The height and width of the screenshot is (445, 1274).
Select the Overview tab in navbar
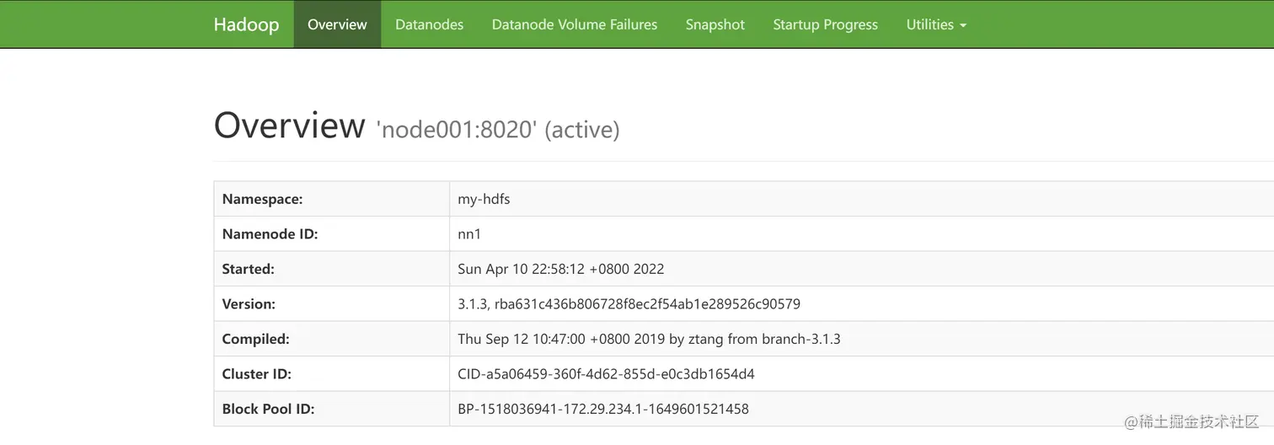pyautogui.click(x=337, y=24)
